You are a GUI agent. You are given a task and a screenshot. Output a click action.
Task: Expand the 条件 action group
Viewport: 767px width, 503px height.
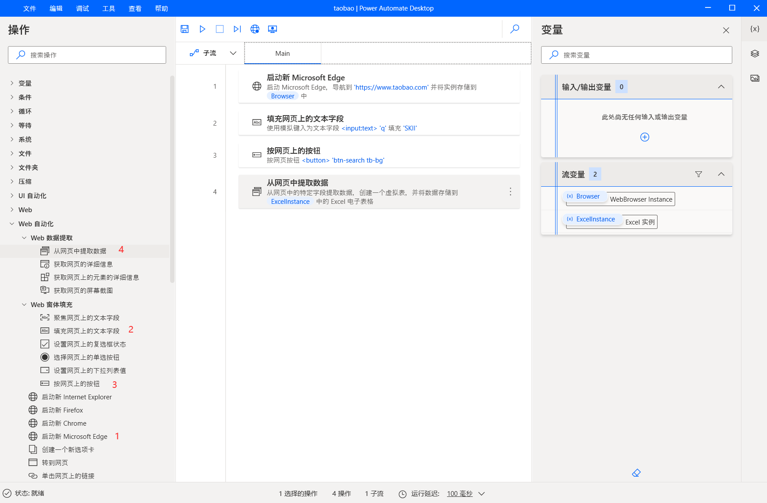click(x=12, y=97)
